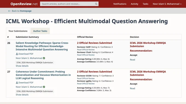
Task: Focus the search articles input field
Action: 69,4
